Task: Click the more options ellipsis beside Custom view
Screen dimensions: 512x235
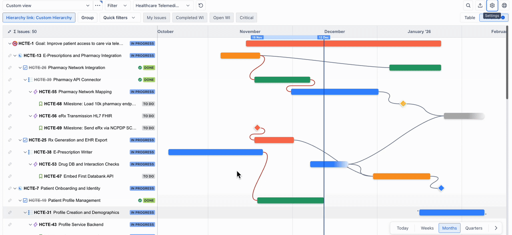Action: (x=98, y=6)
